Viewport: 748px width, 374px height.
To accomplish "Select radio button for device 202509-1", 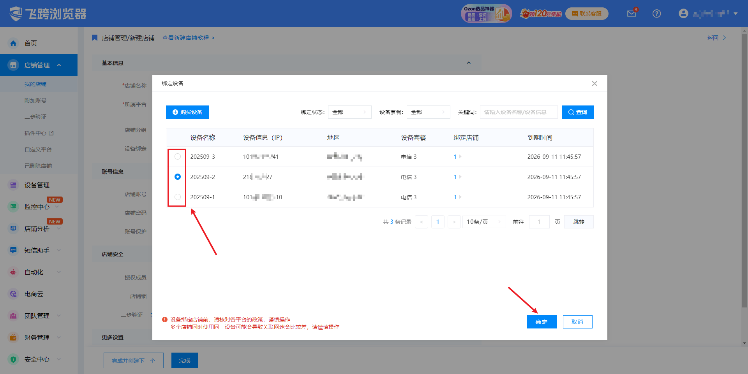I will (x=178, y=197).
